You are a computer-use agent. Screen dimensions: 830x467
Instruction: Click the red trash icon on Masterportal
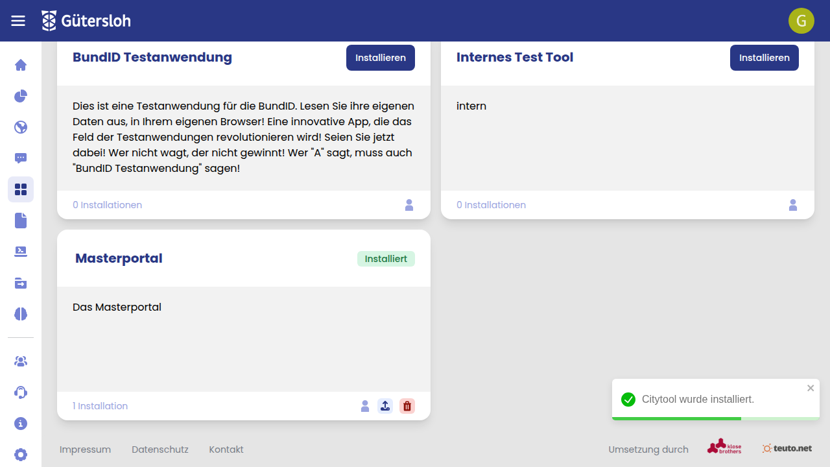(x=407, y=406)
